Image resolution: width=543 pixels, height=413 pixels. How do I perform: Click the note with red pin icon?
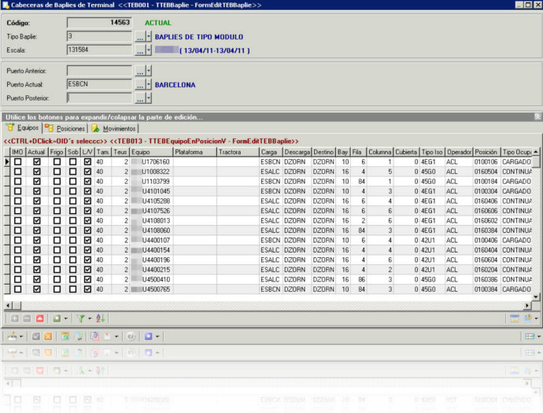tap(108, 336)
